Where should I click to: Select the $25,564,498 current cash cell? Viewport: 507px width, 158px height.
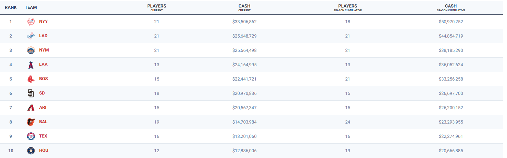pos(244,50)
